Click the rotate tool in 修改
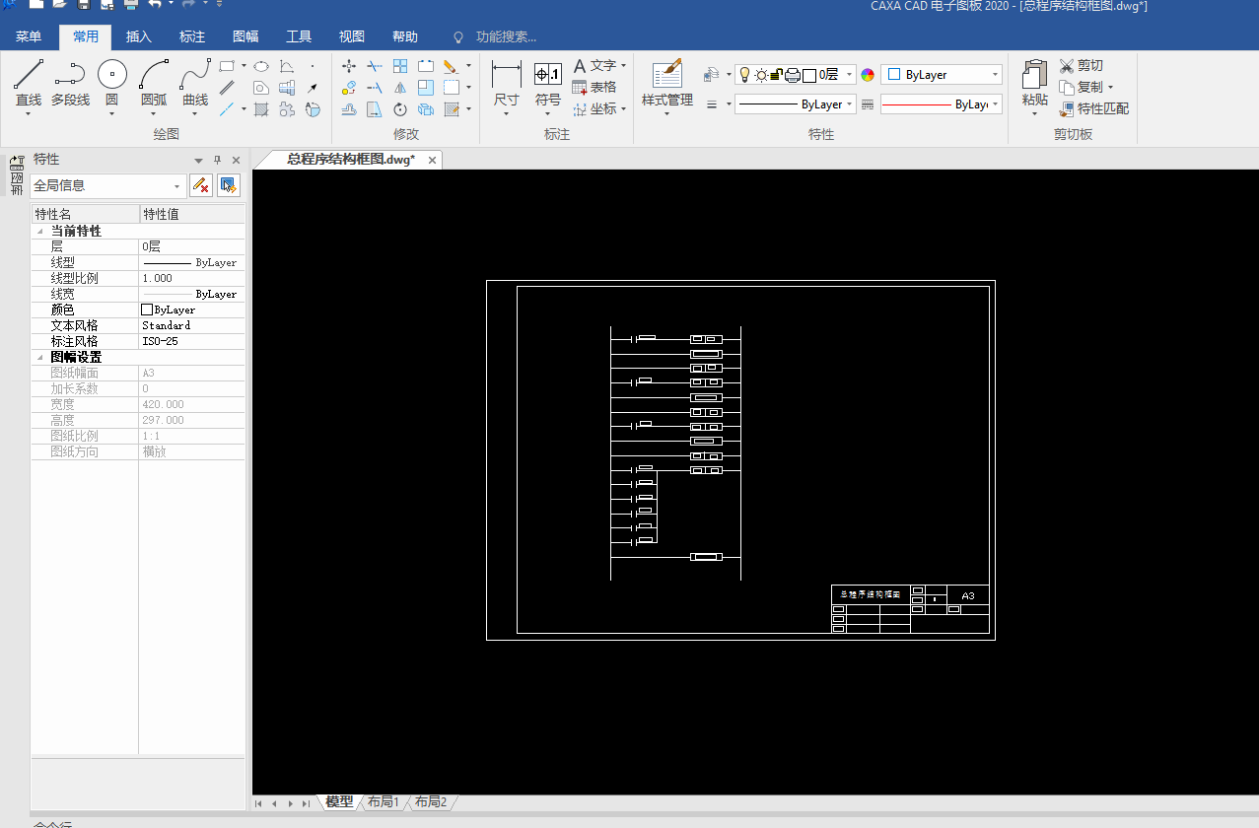The height and width of the screenshot is (828, 1259). pos(400,109)
